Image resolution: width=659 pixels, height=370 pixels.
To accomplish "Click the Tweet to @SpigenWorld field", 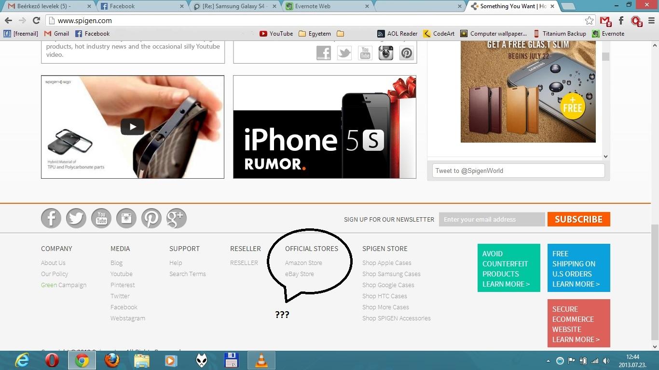I will 519,171.
